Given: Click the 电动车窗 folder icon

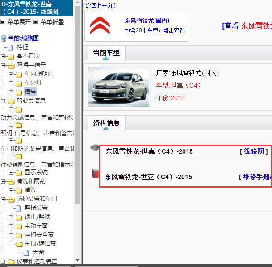Looking at the screenshot, I should tap(19, 226).
